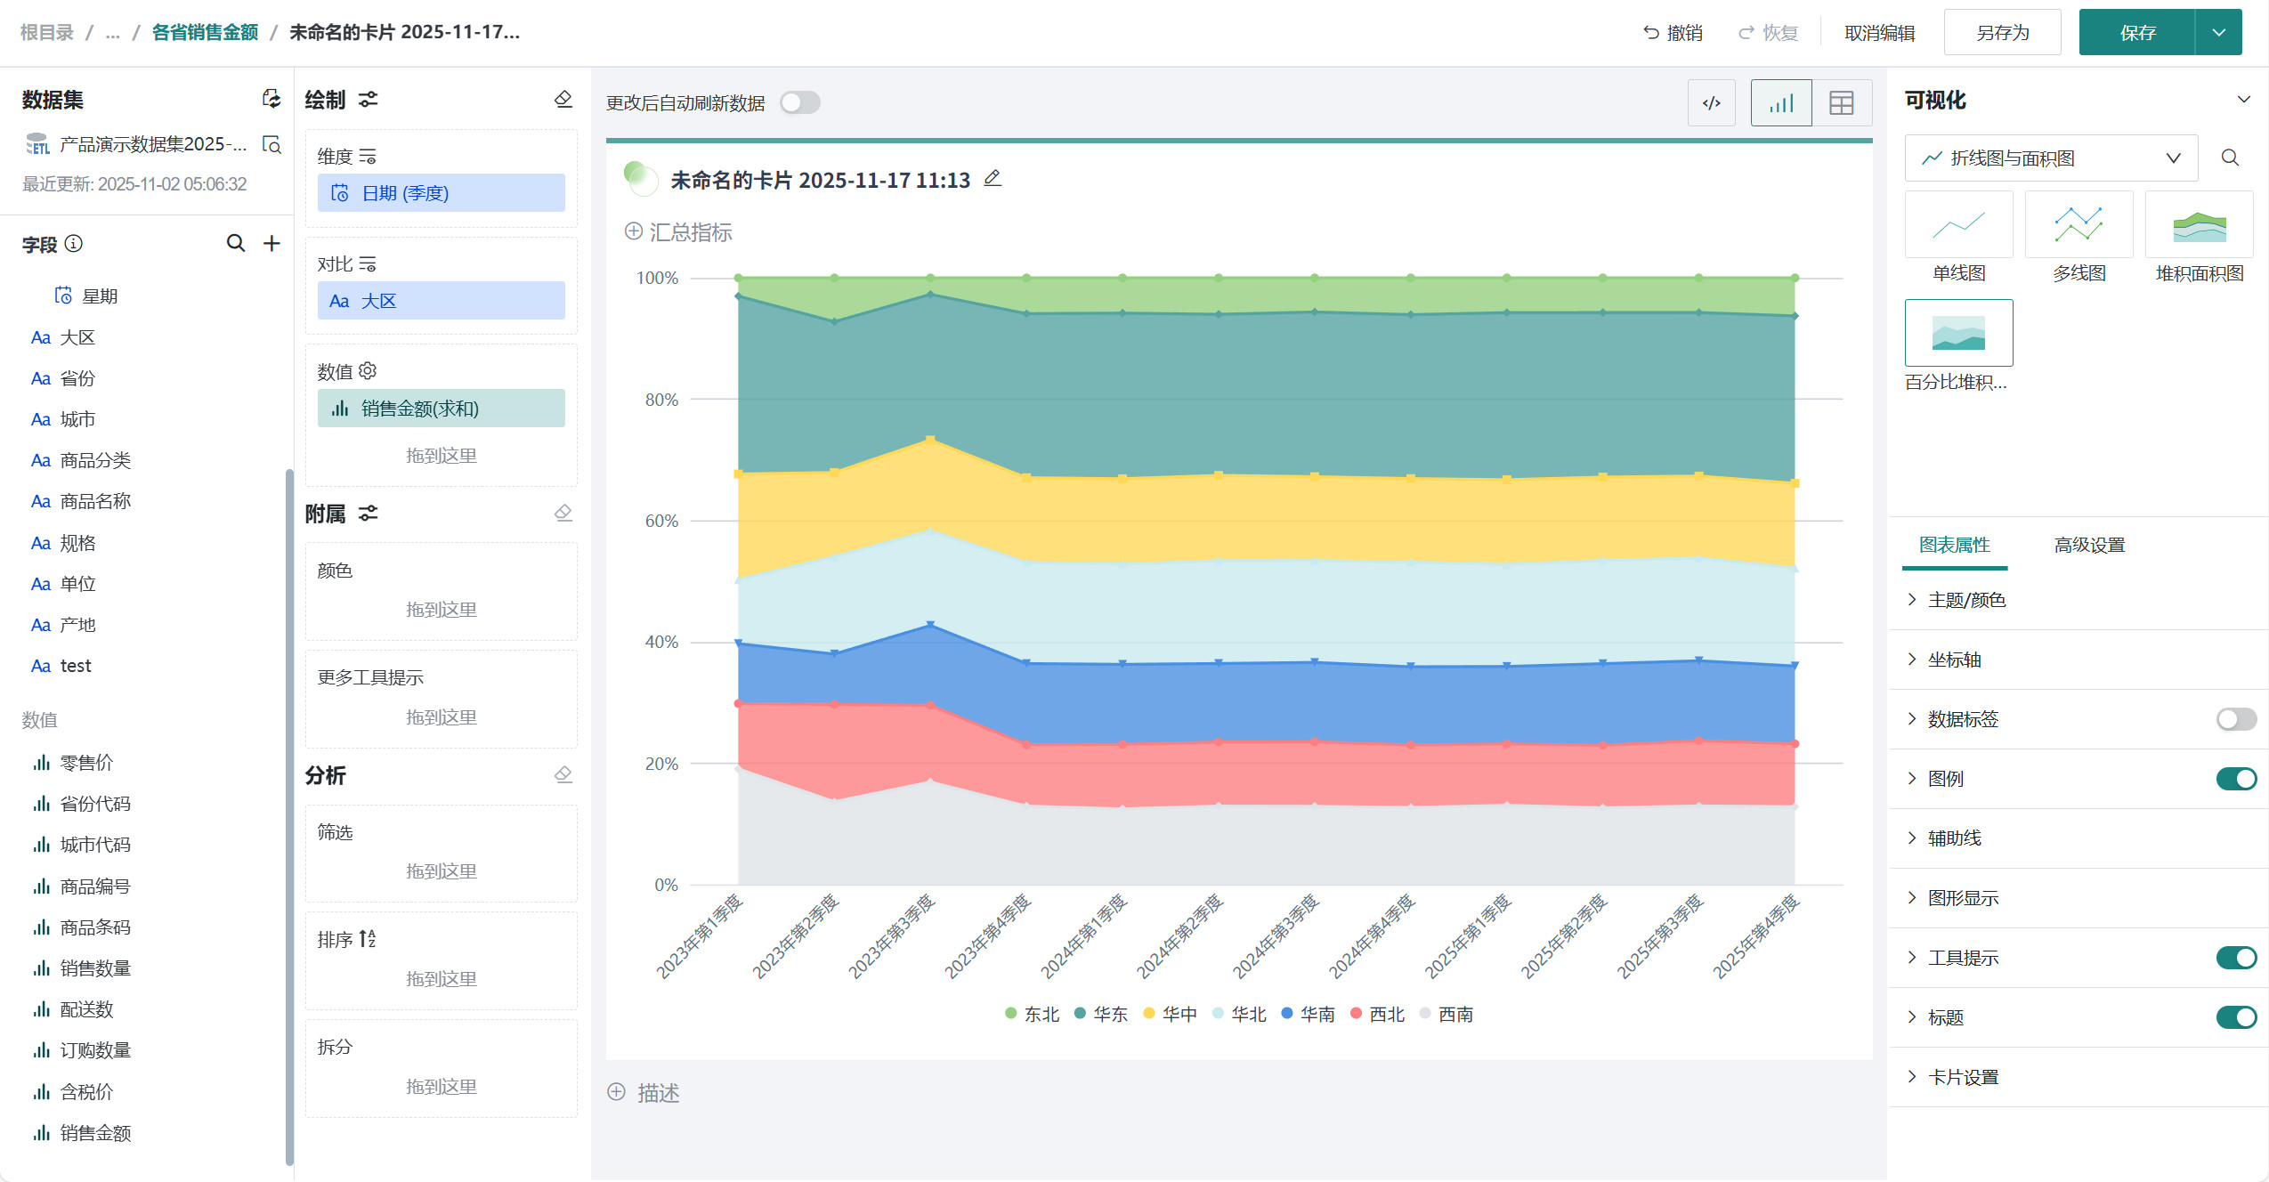This screenshot has width=2269, height=1182.
Task: Disable the 图例 toggle
Action: click(x=2235, y=779)
